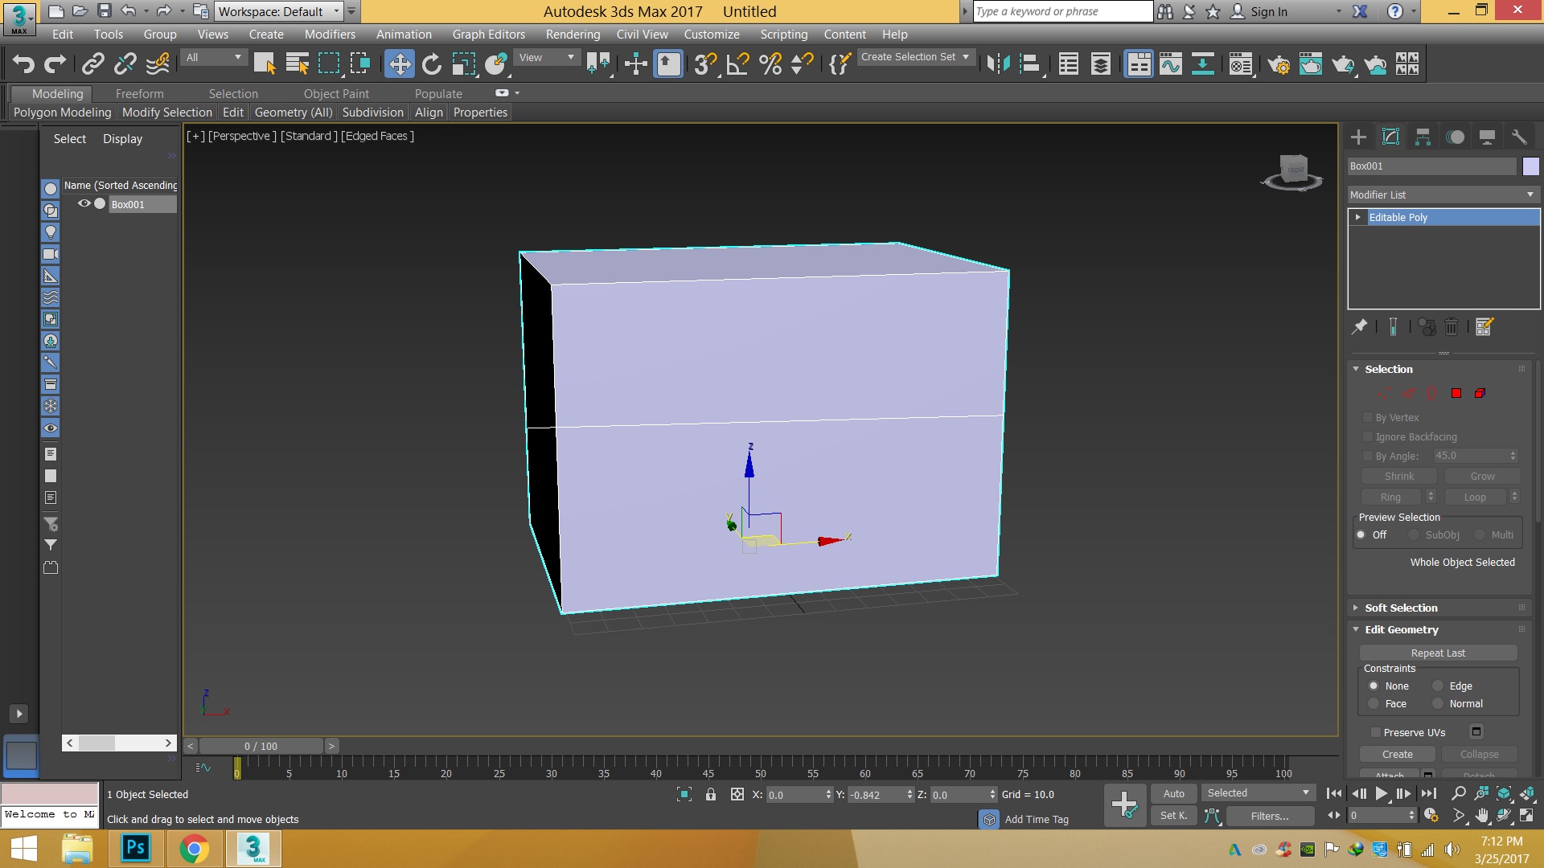The width and height of the screenshot is (1544, 868).
Task: Open the Modifier List dropdown
Action: 1442,194
